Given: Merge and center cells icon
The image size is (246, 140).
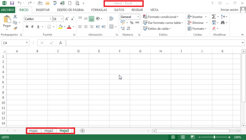Looking at the screenshot, I should pyautogui.click(x=111, y=26).
